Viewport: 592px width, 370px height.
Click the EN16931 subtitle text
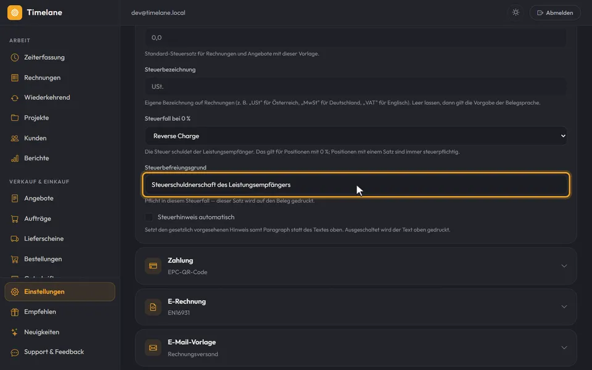click(x=179, y=313)
